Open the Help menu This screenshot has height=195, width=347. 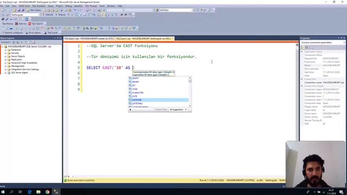coord(120,6)
